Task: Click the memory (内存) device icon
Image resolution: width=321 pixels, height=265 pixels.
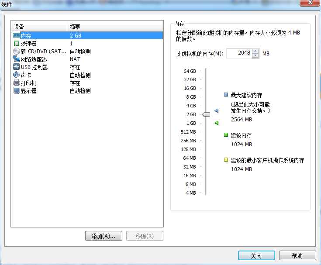Action: [17, 36]
